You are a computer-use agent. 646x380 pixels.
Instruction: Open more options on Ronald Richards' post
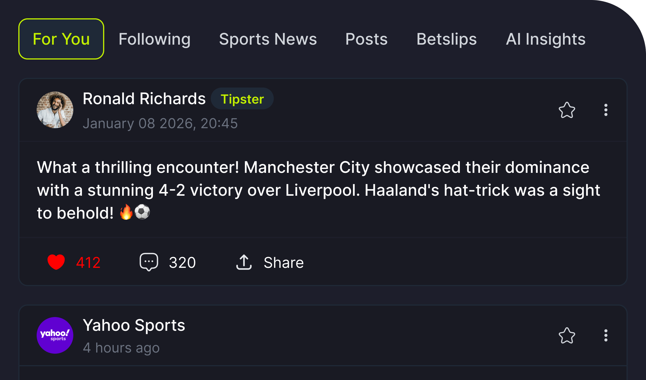(x=606, y=110)
